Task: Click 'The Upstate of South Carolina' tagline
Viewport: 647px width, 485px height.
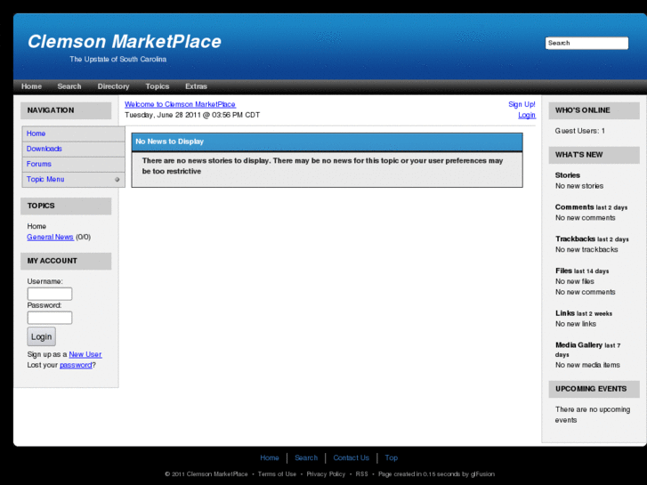Action: (118, 59)
